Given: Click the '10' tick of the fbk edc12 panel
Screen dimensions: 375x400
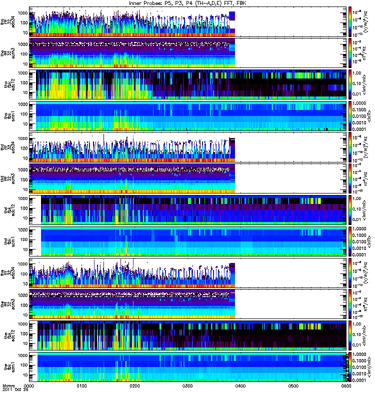Looking at the screenshot, I should coord(25,344).
